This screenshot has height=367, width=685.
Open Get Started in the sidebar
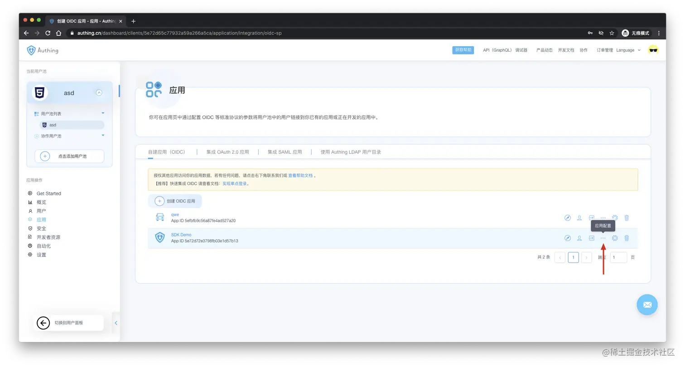tap(49, 193)
